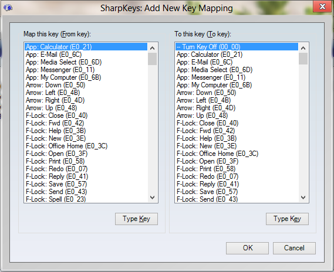Click the To key list scroll up arrow
Screen dimensions: 334x272
[303, 48]
